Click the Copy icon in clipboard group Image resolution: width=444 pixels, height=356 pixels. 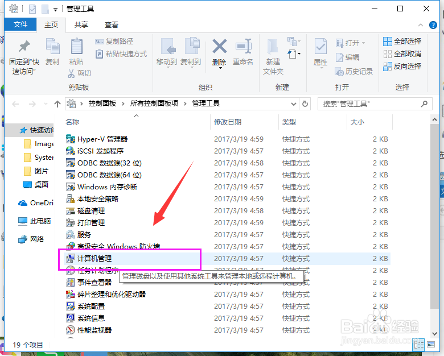[53, 47]
